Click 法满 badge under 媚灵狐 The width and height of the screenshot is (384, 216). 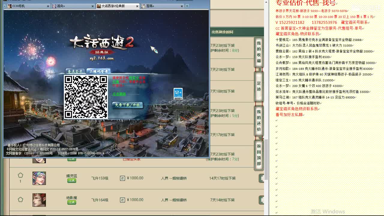click(x=72, y=181)
